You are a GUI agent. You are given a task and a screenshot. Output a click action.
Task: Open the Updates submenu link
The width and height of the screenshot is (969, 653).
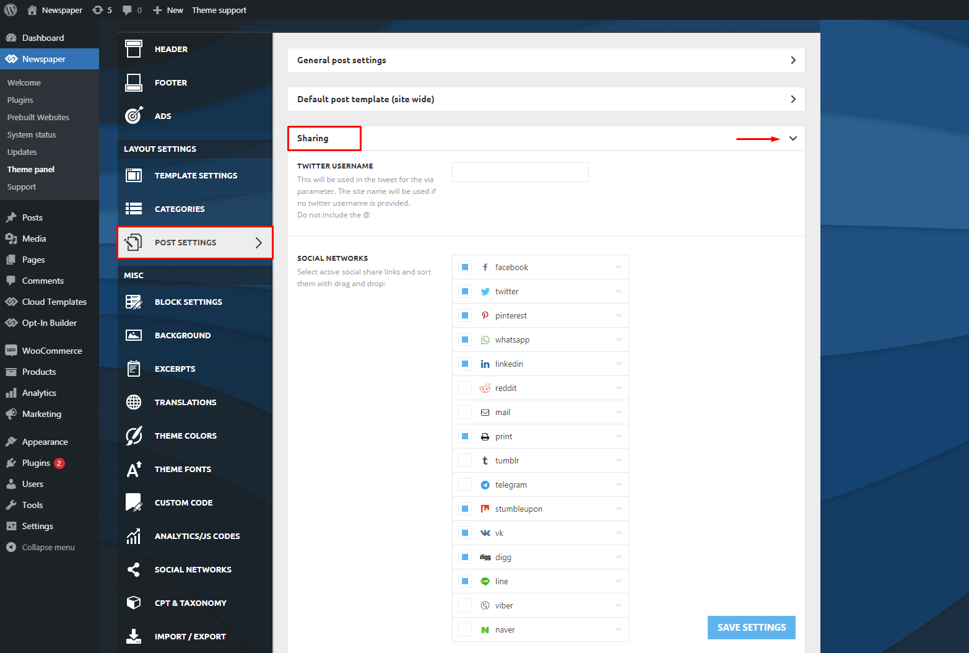click(x=22, y=152)
